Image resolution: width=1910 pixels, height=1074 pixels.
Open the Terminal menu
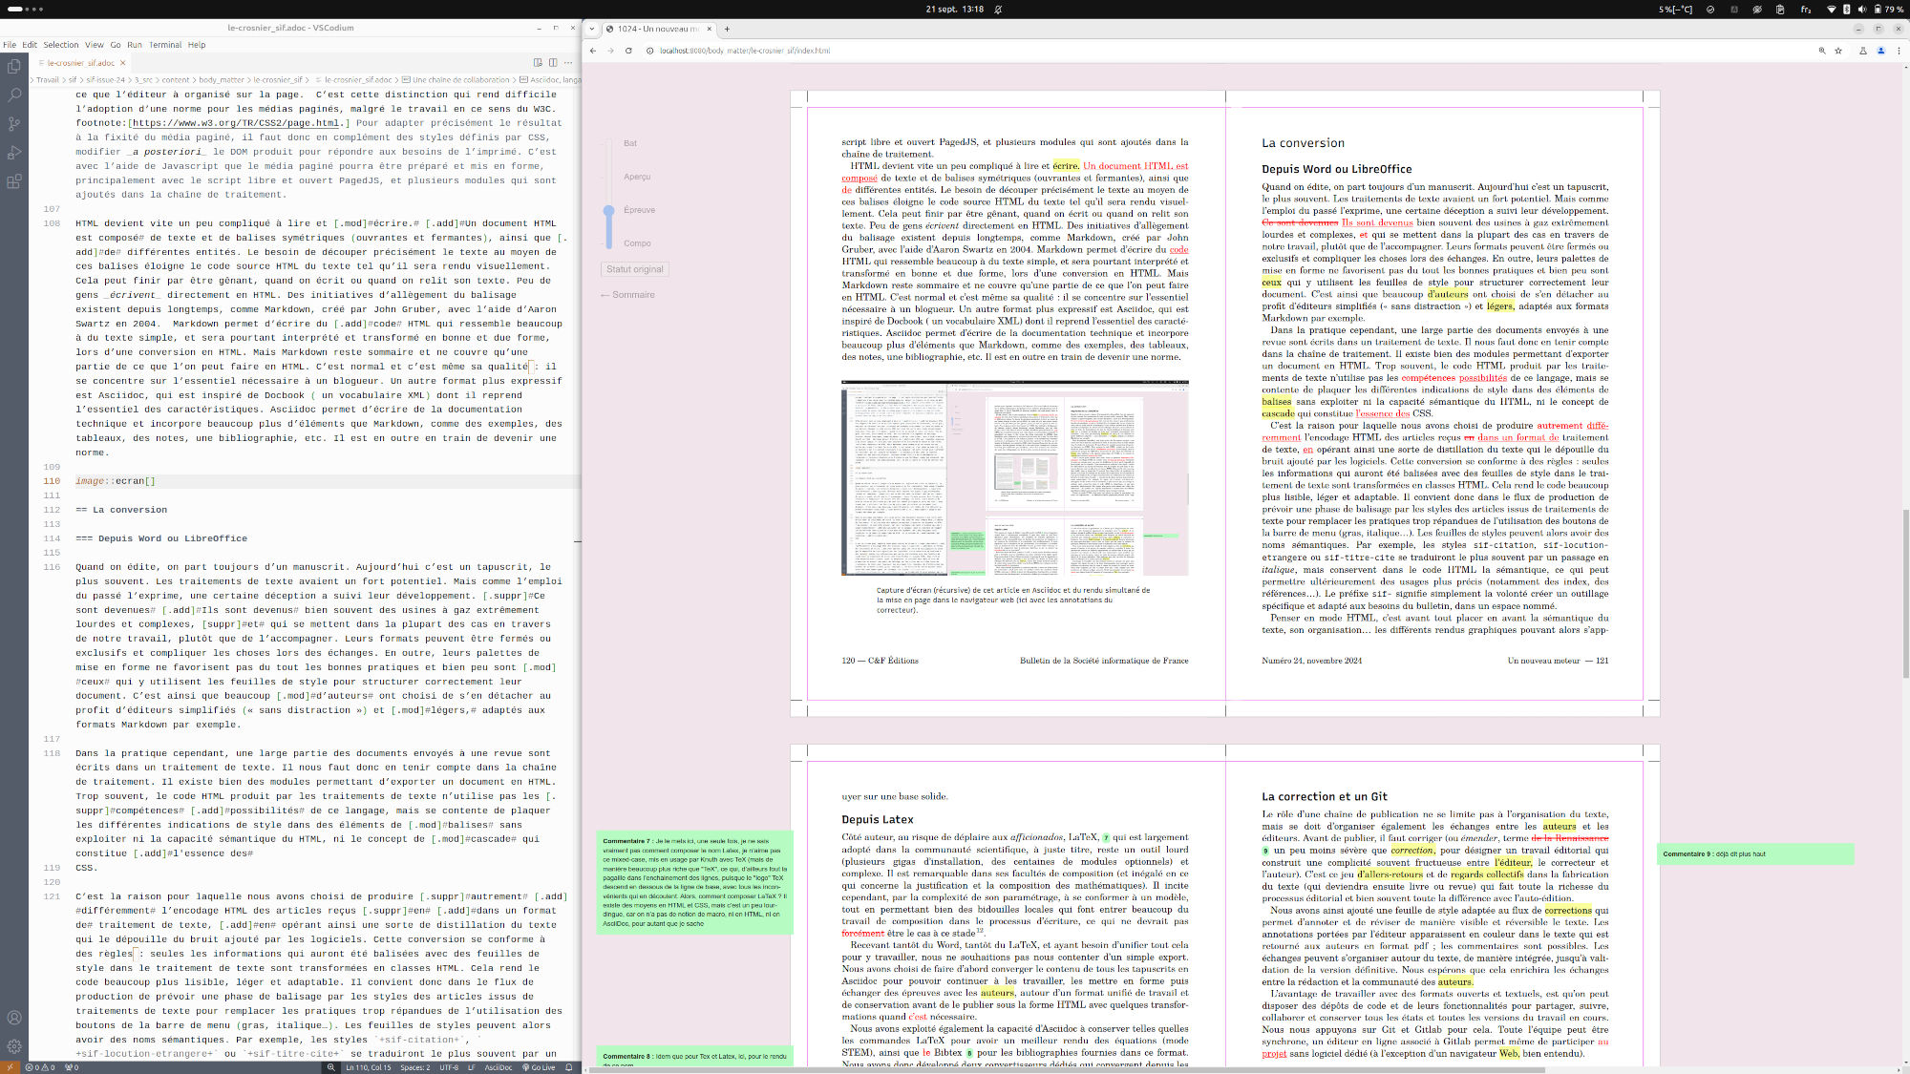click(164, 44)
